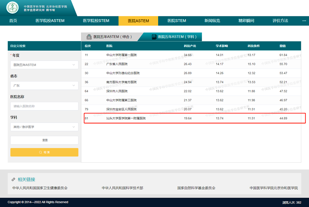This screenshot has height=207, width=309.
Task: Click the 重置 reset button
Action: click(x=44, y=140)
